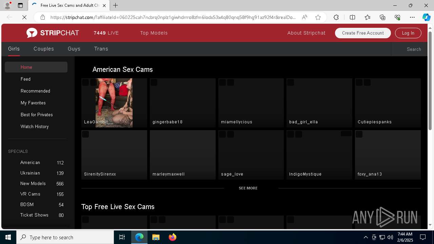The width and height of the screenshot is (434, 244).
Task: Click the taskbar search box
Action: click(65, 237)
